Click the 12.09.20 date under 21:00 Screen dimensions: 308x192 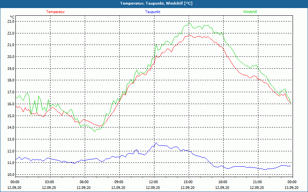pos(257,187)
